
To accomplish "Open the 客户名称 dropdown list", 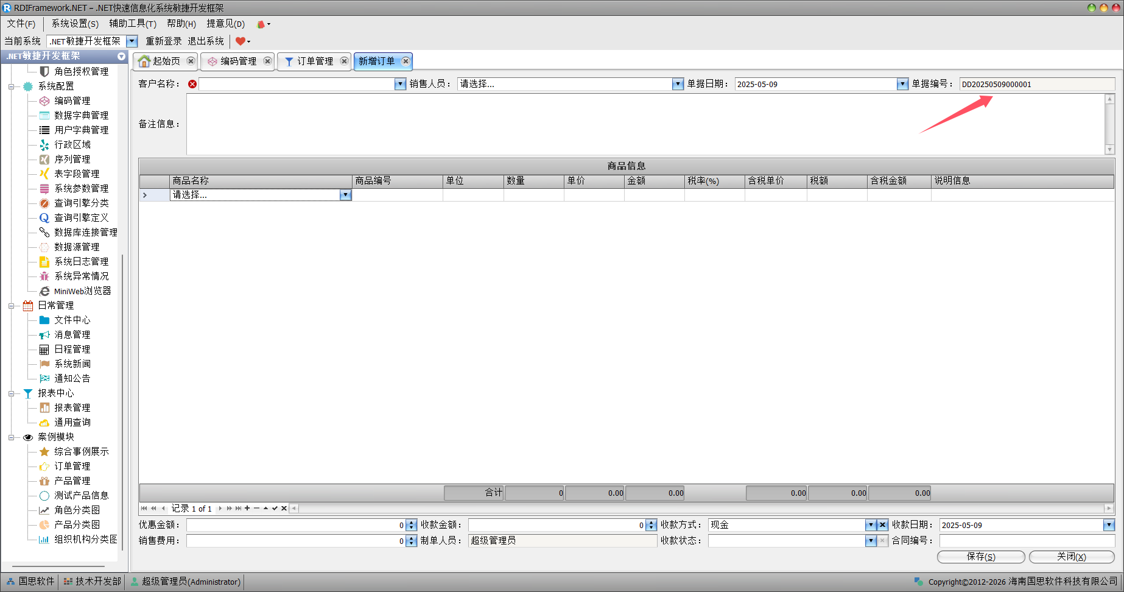I will tap(400, 84).
